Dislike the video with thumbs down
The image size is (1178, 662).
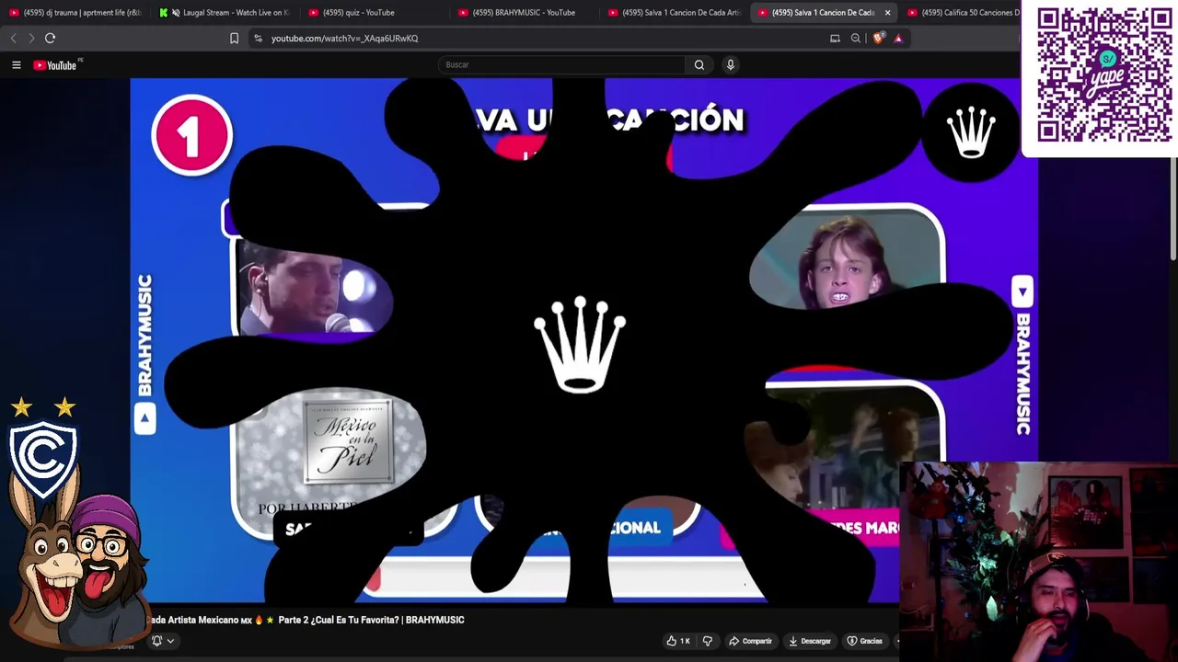708,641
